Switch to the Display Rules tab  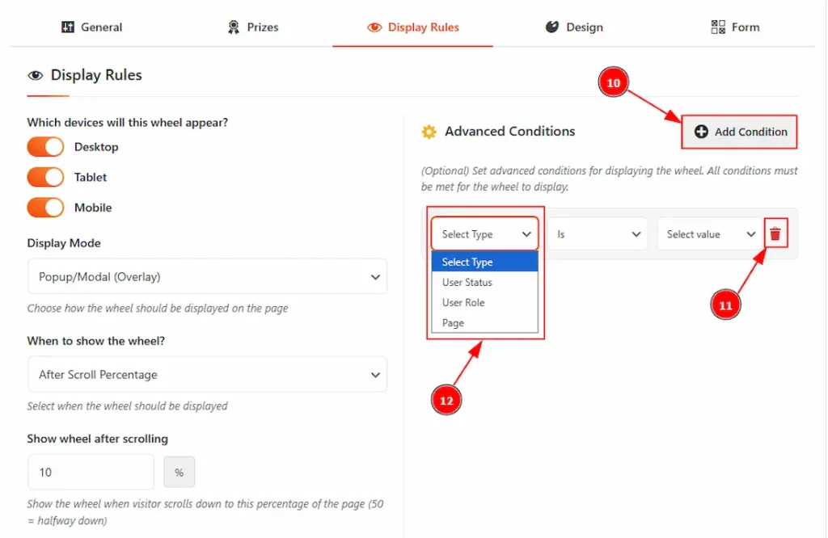pyautogui.click(x=413, y=27)
